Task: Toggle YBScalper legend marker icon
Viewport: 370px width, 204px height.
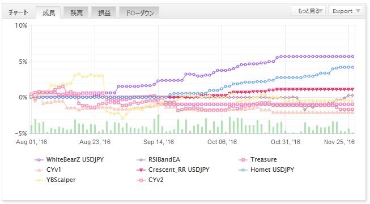Action: click(x=39, y=180)
